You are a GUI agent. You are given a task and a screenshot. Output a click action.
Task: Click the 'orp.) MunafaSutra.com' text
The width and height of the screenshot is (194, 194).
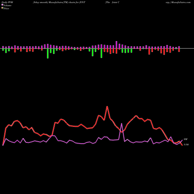coord(178,2)
